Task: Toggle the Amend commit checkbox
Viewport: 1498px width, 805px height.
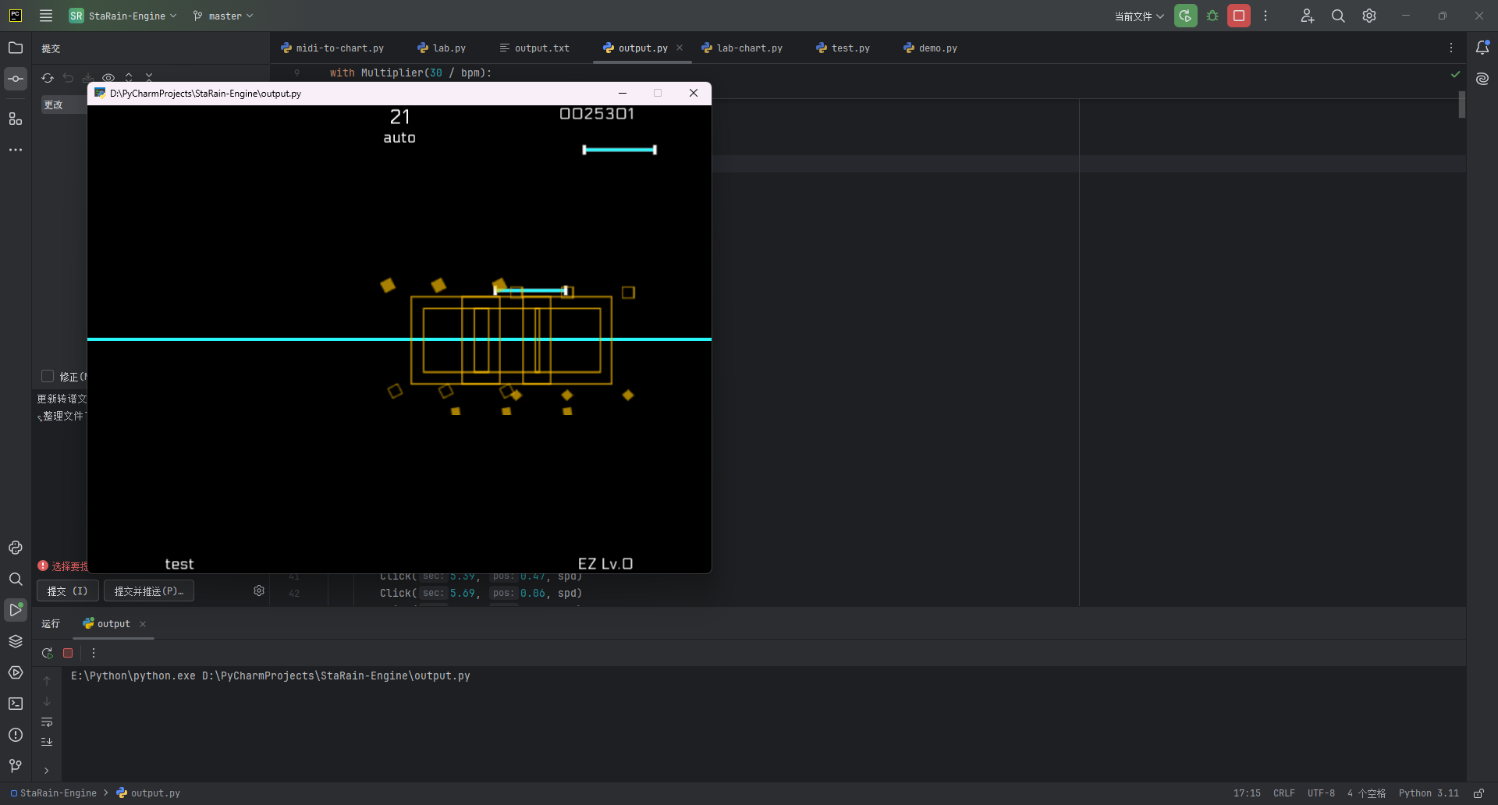Action: (x=48, y=376)
